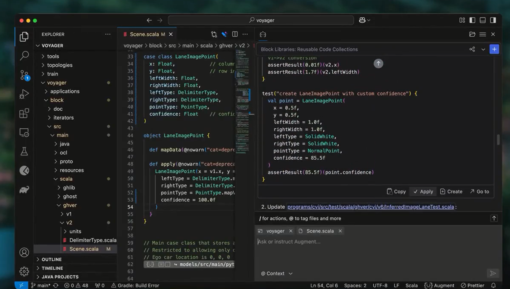Open Explorer Views and More Actions ellipsis
This screenshot has width=510, height=289.
pyautogui.click(x=108, y=34)
